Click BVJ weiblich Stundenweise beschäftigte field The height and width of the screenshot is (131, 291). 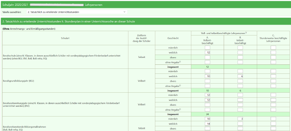click(273, 100)
